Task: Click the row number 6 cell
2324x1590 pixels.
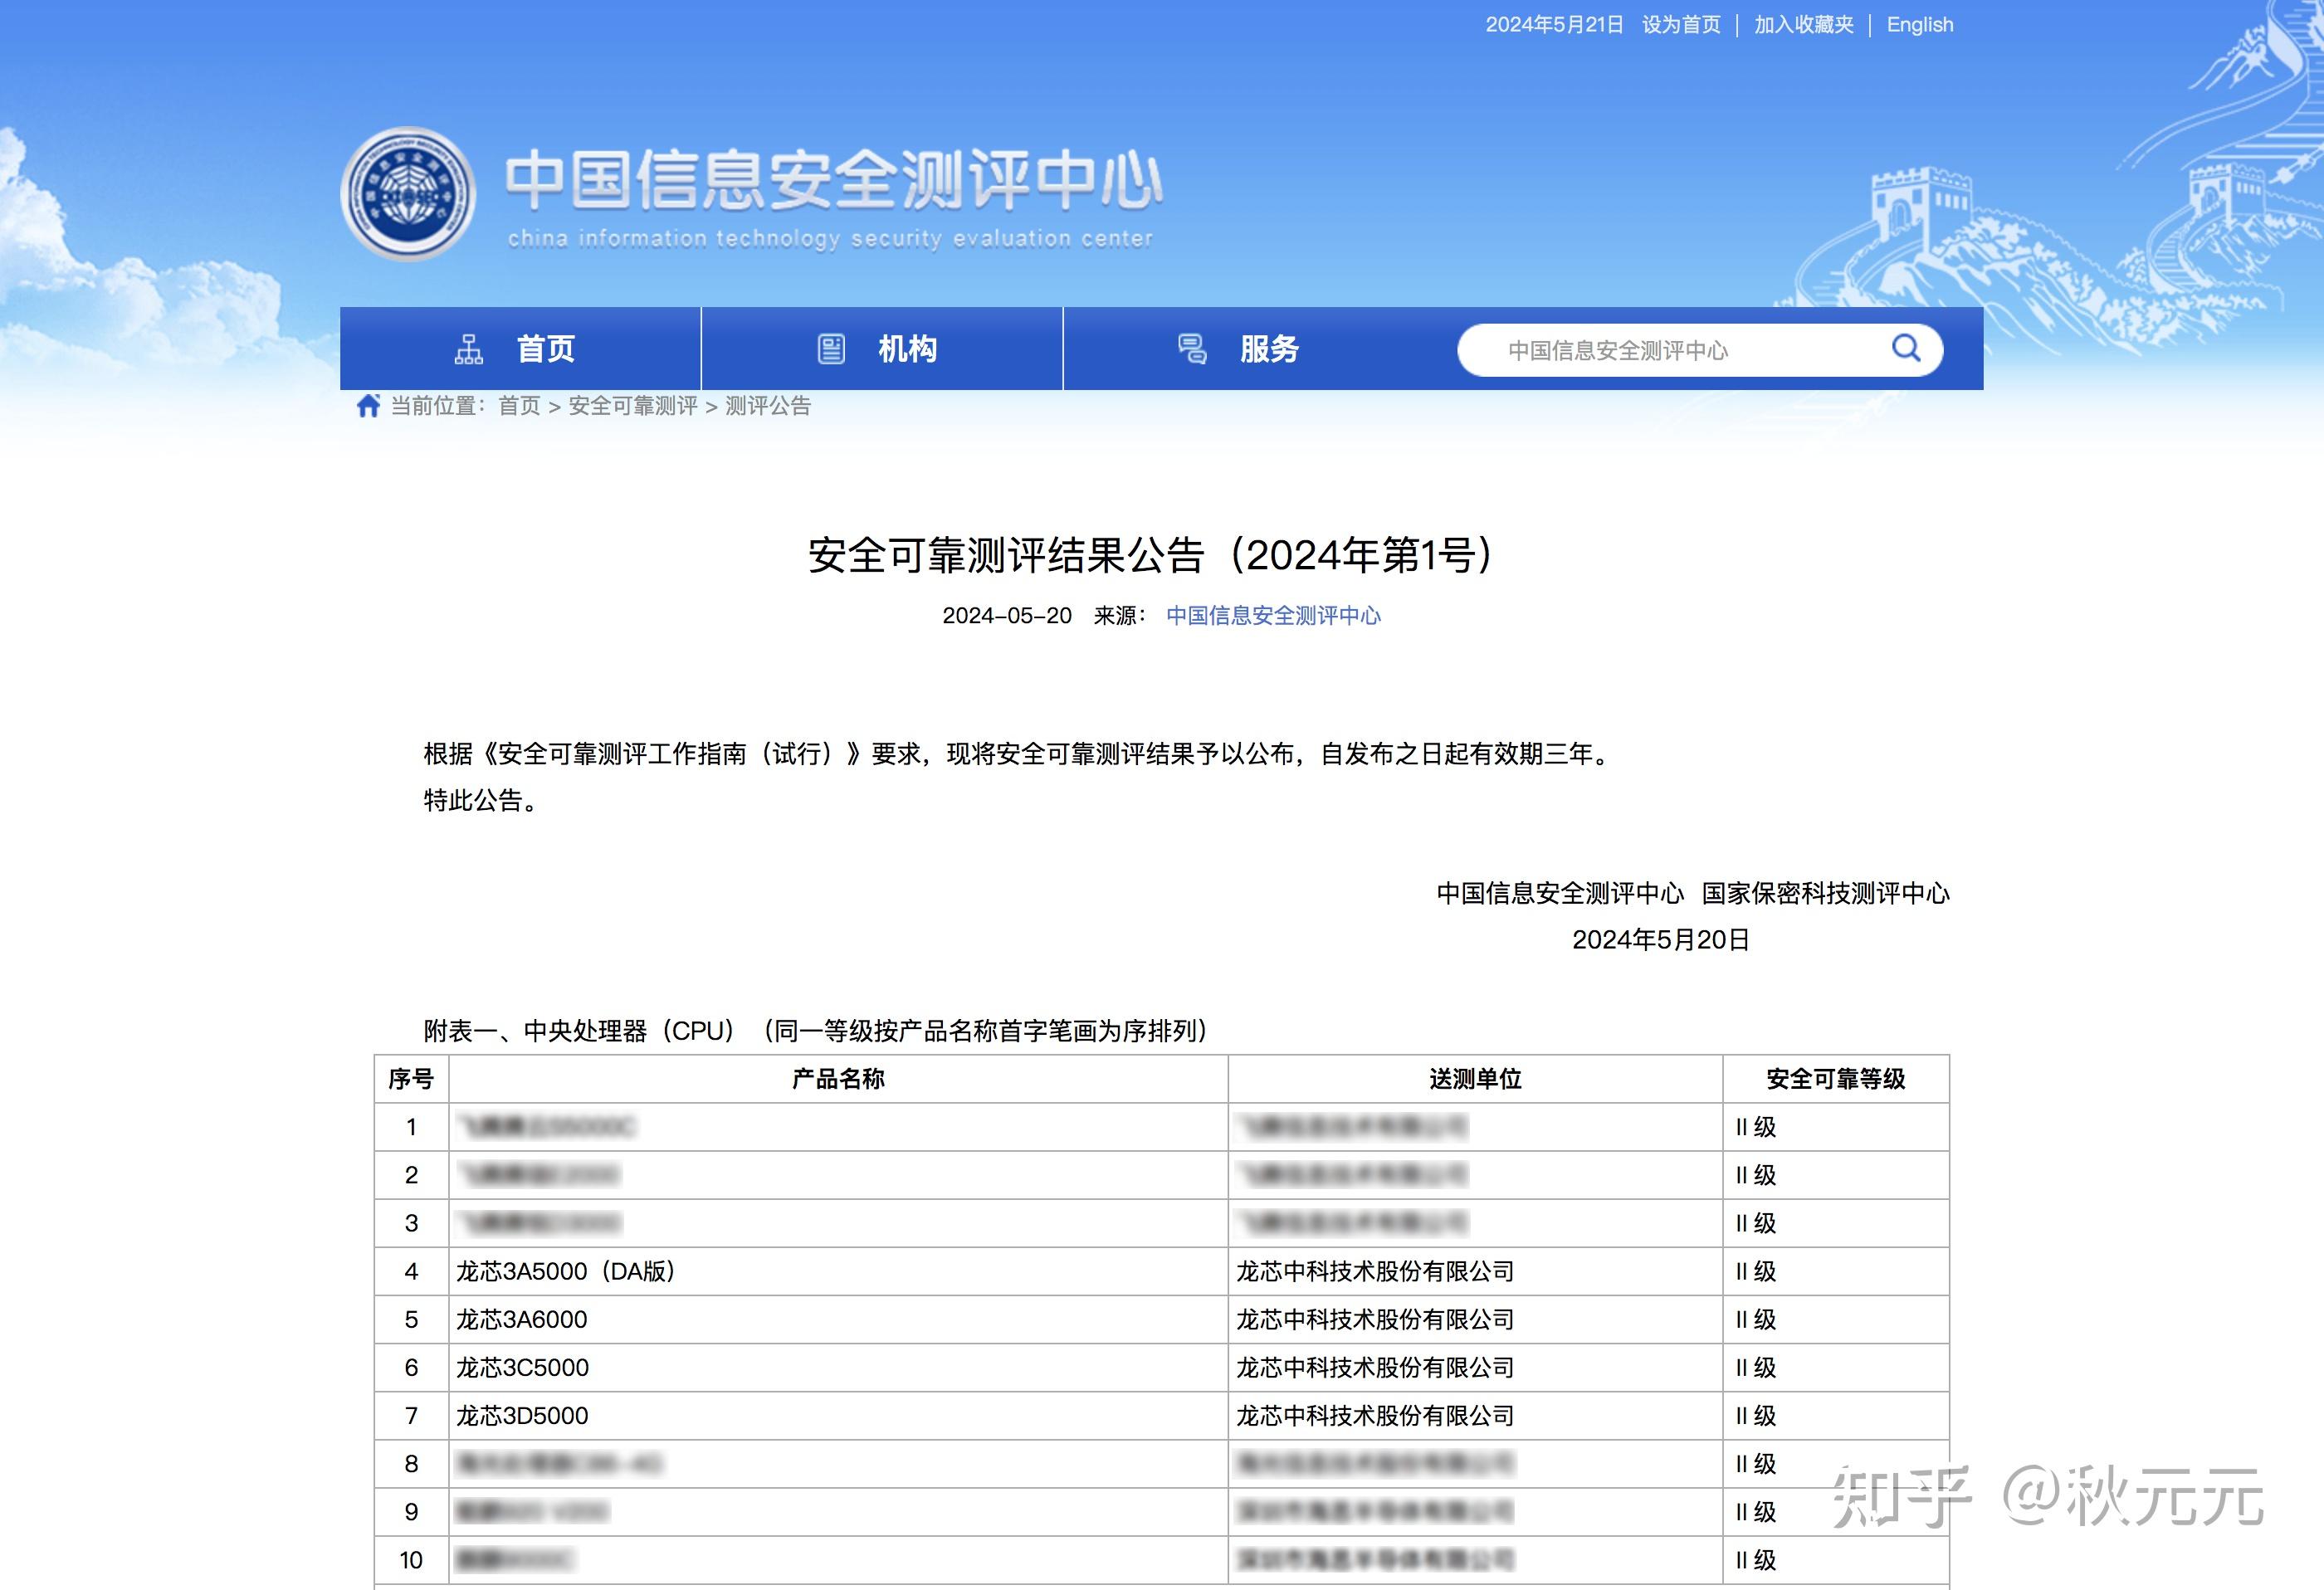Action: (x=411, y=1367)
